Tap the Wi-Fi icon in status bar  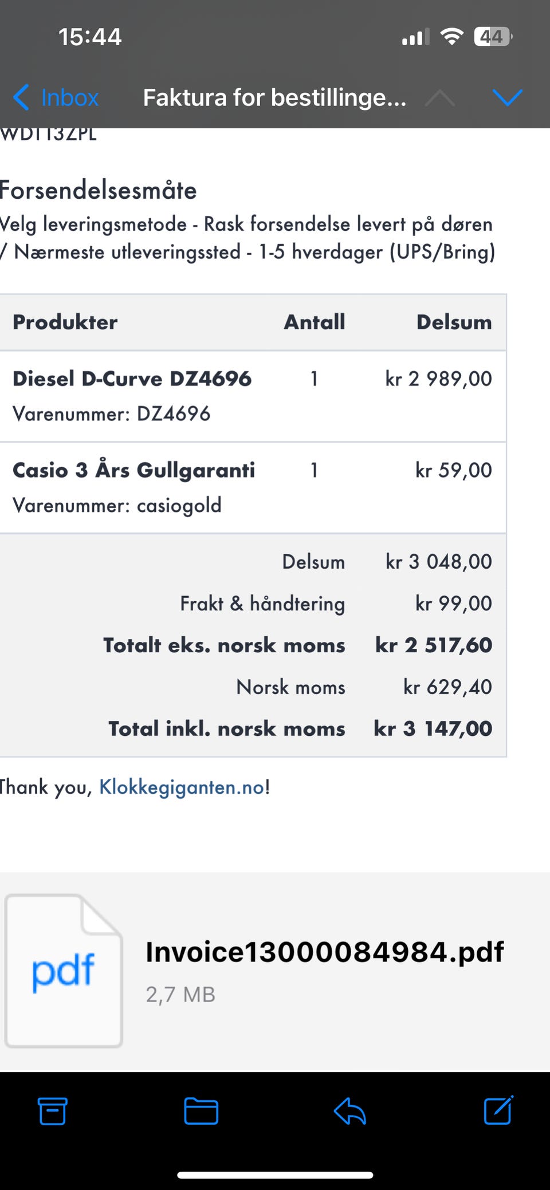[451, 37]
